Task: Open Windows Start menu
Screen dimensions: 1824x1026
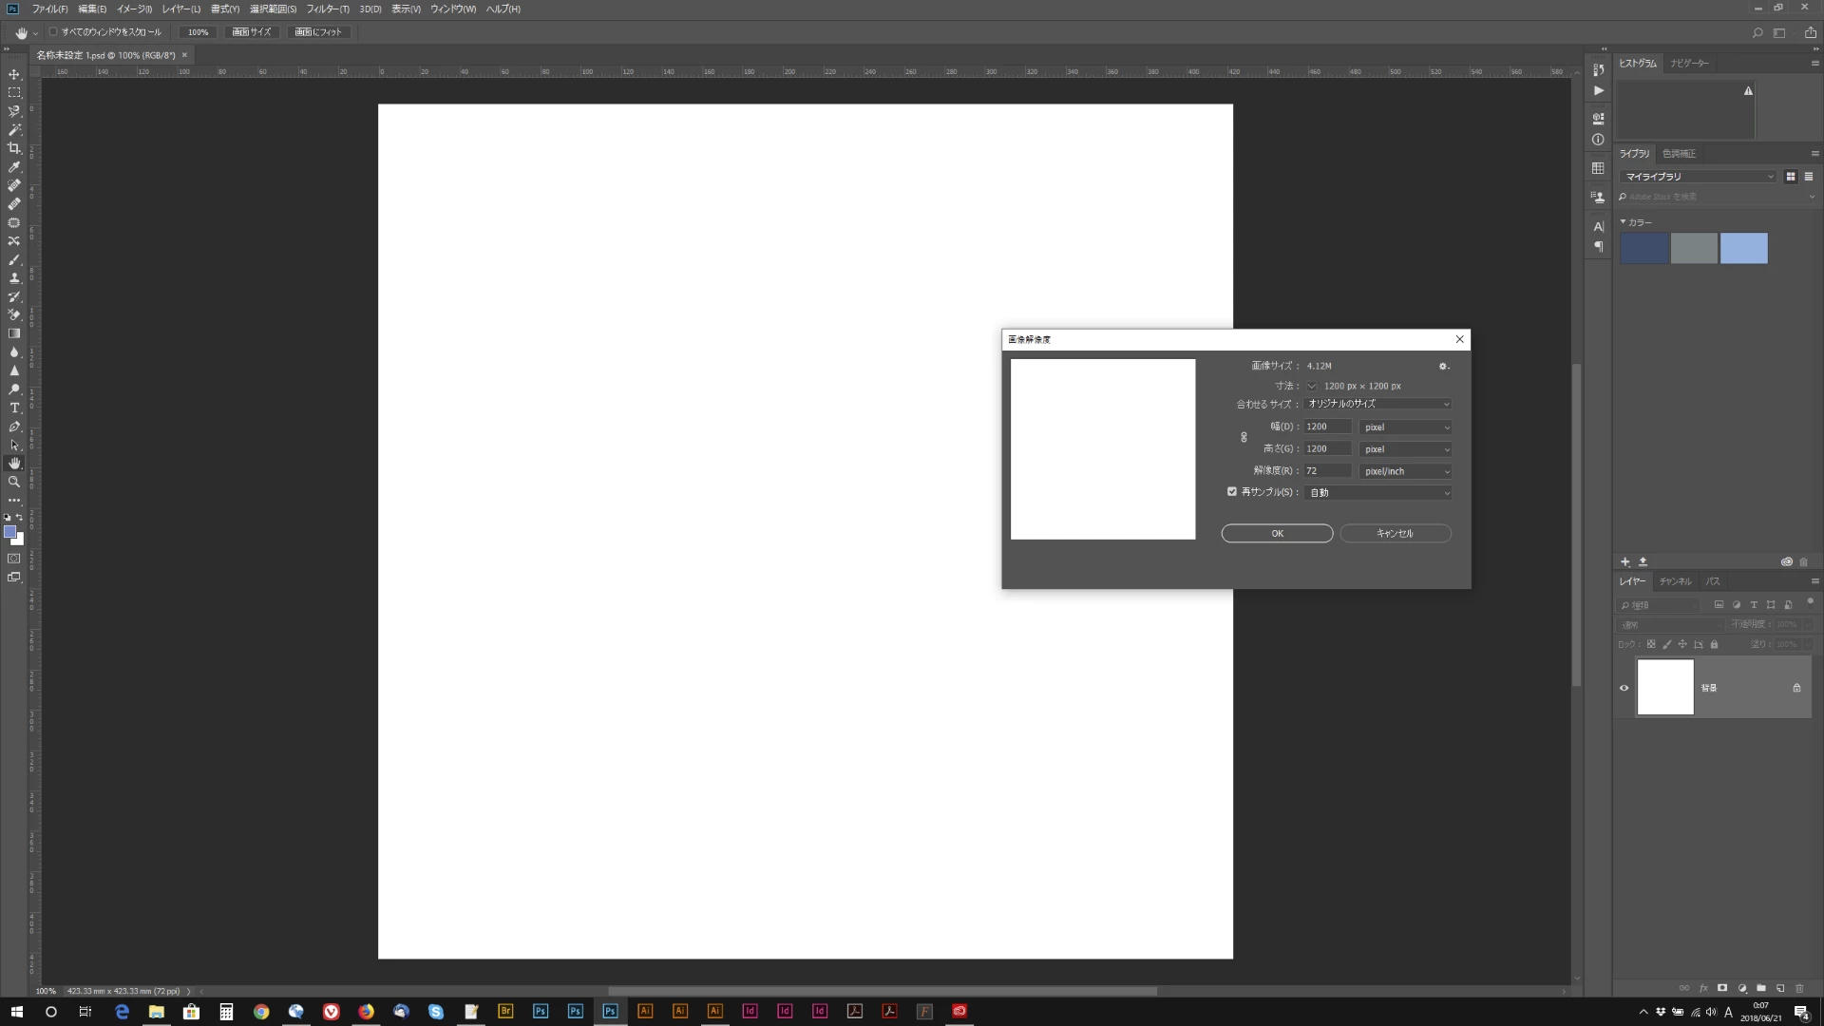Action: point(16,1011)
